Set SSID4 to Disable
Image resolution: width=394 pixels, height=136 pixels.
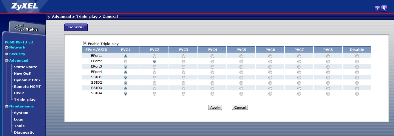tap(357, 93)
